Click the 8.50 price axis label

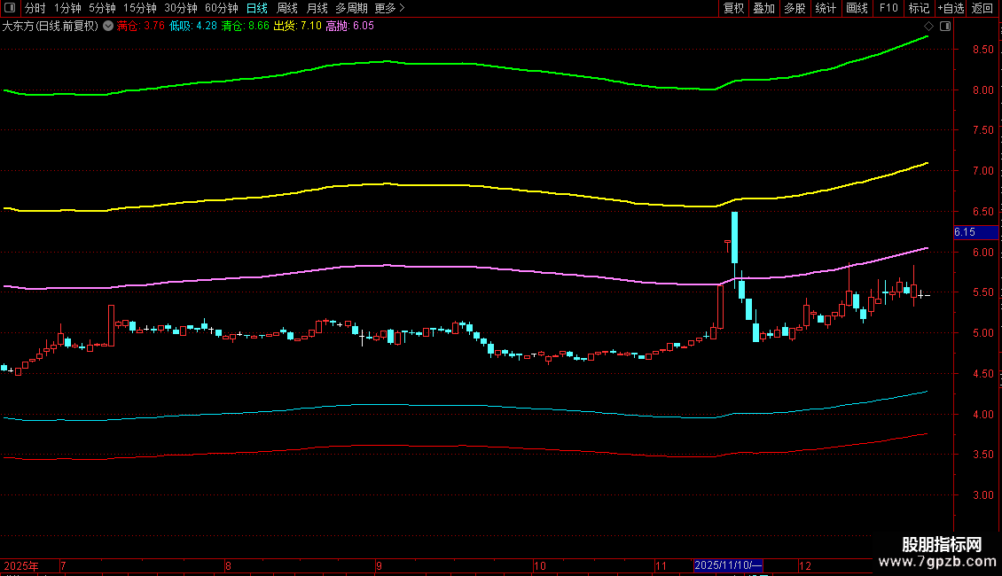pos(982,50)
